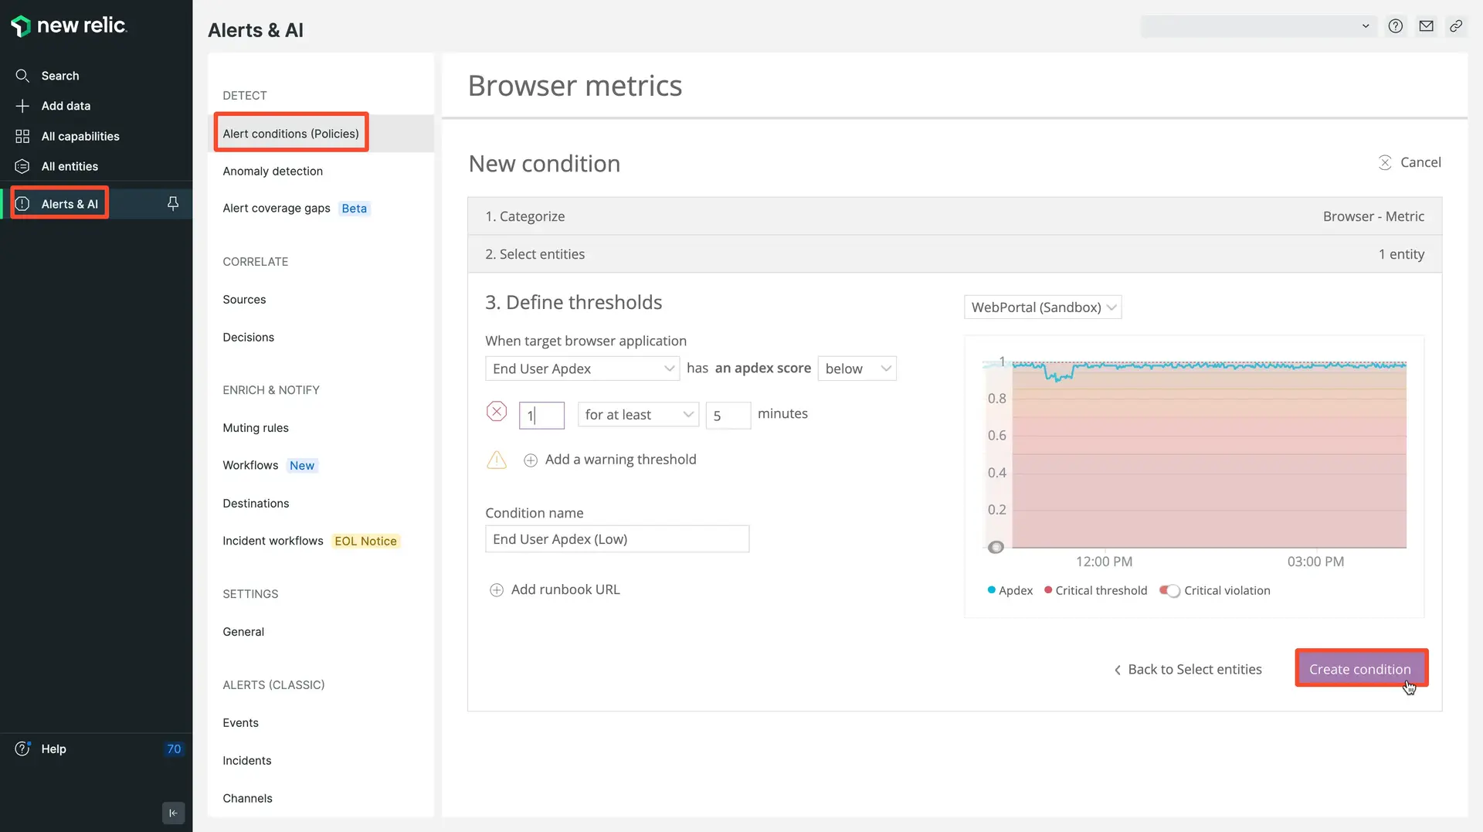
Task: Add a warning threshold
Action: click(x=610, y=460)
